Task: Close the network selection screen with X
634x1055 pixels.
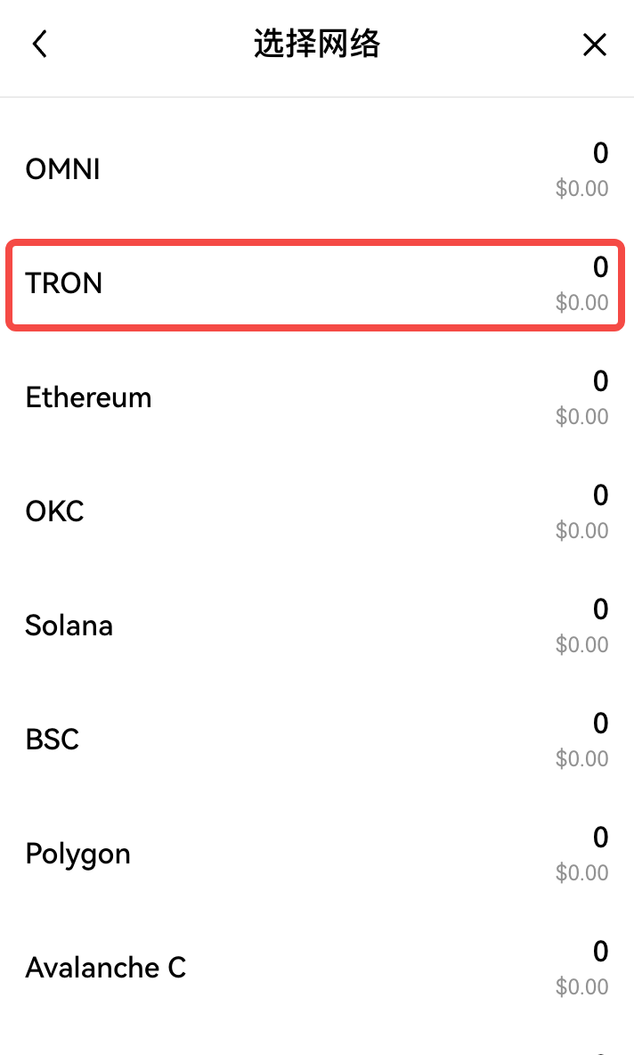Action: [x=594, y=45]
